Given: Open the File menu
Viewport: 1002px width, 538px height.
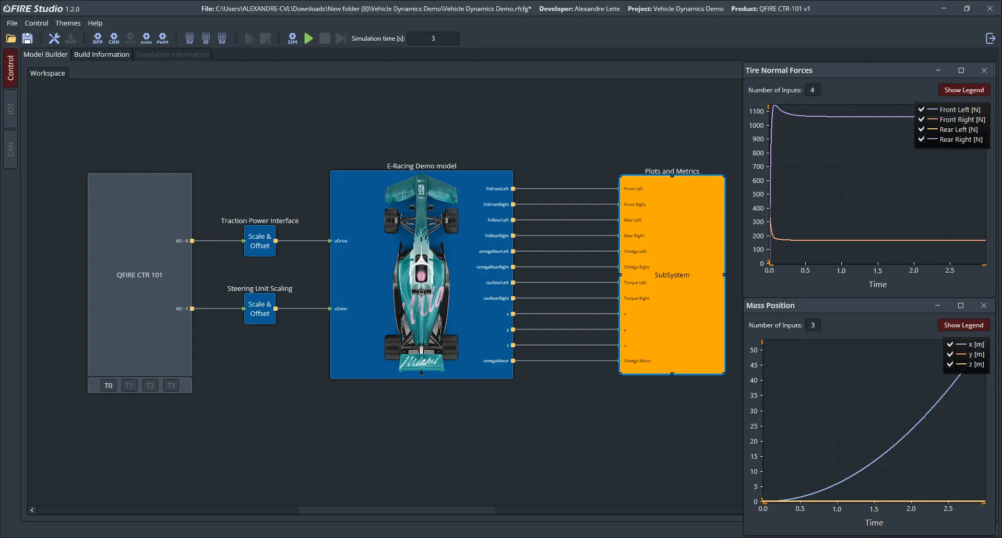Looking at the screenshot, I should pos(12,23).
